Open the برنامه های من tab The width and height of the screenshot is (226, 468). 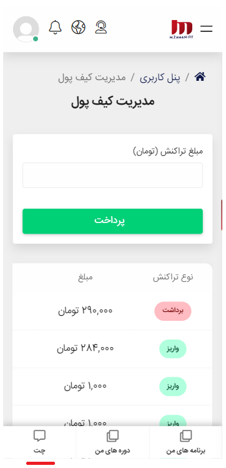[x=185, y=442]
